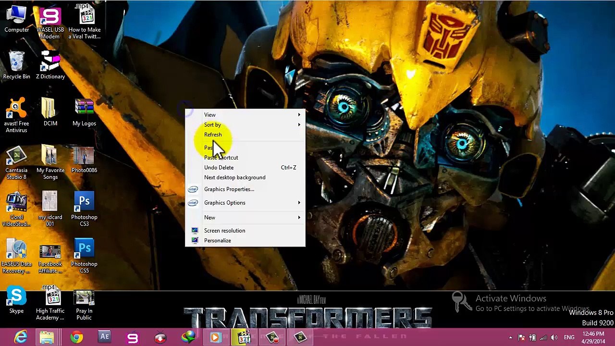The width and height of the screenshot is (615, 346).
Task: Click the Corel VideoStudio shortcut
Action: (x=16, y=210)
